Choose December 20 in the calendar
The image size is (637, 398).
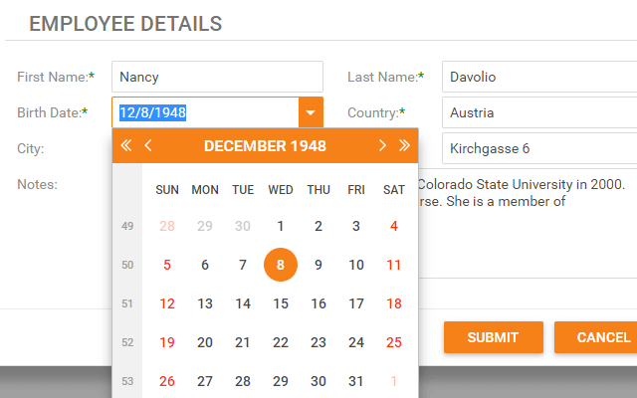(205, 342)
